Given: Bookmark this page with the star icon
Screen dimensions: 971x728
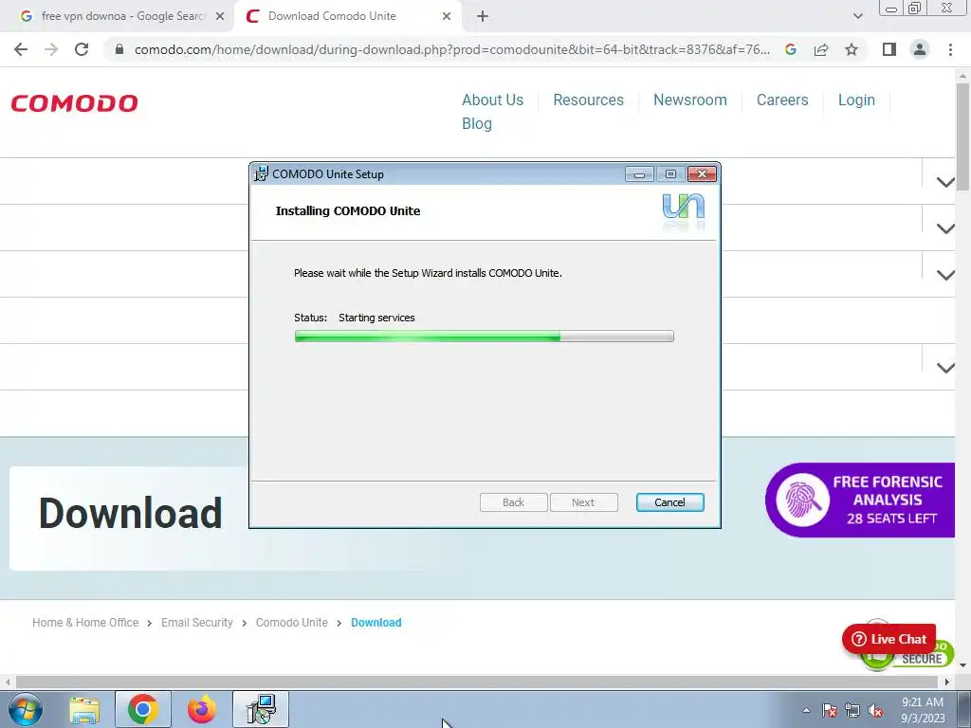Looking at the screenshot, I should click(x=852, y=49).
